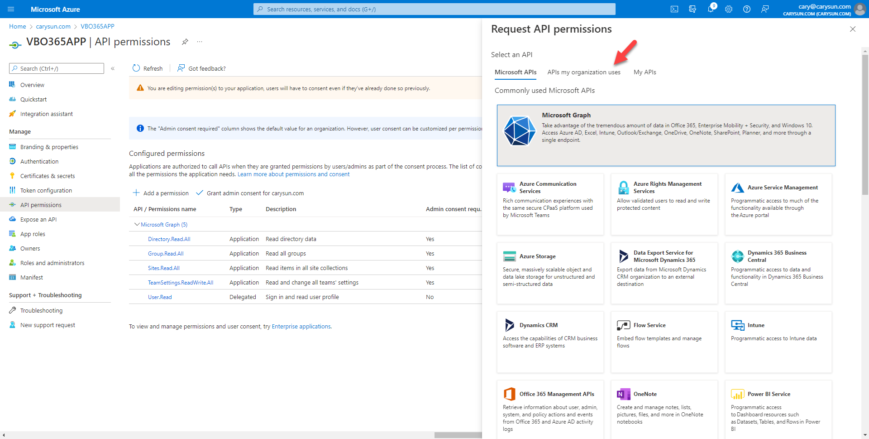Choose Azure Rights Management Services card
The image size is (869, 439).
[664, 204]
